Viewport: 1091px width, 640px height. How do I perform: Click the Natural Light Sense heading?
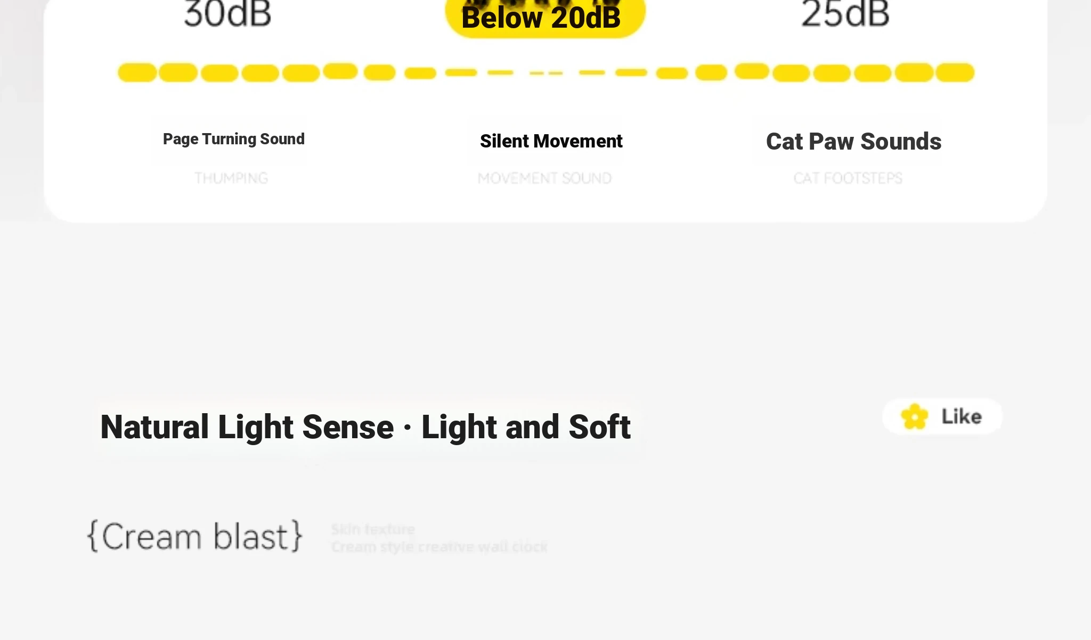click(247, 427)
